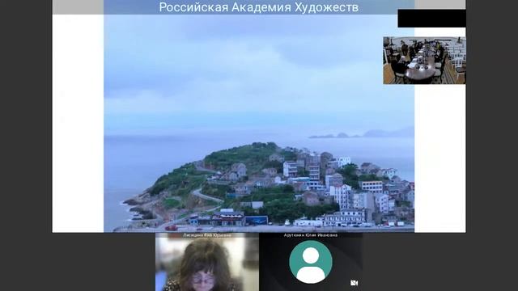Image resolution: width=518 pixels, height=291 pixels.
Task: Click the name label above the avatar tile
Action: pyautogui.click(x=311, y=235)
